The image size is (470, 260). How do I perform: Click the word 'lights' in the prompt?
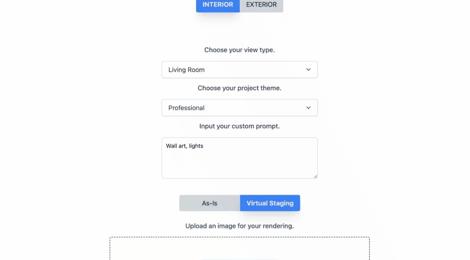pyautogui.click(x=196, y=146)
